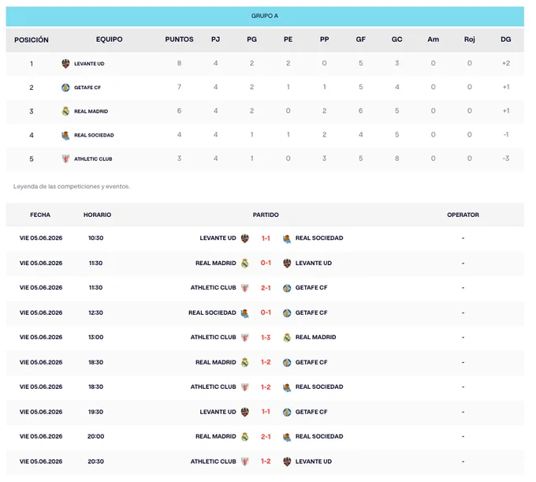Click the 1-2 score of Athletic vs Real Sociedad
The image size is (536, 482).
pos(266,387)
